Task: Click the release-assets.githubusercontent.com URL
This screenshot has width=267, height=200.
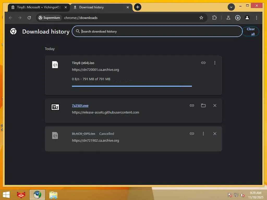Action: point(105,113)
